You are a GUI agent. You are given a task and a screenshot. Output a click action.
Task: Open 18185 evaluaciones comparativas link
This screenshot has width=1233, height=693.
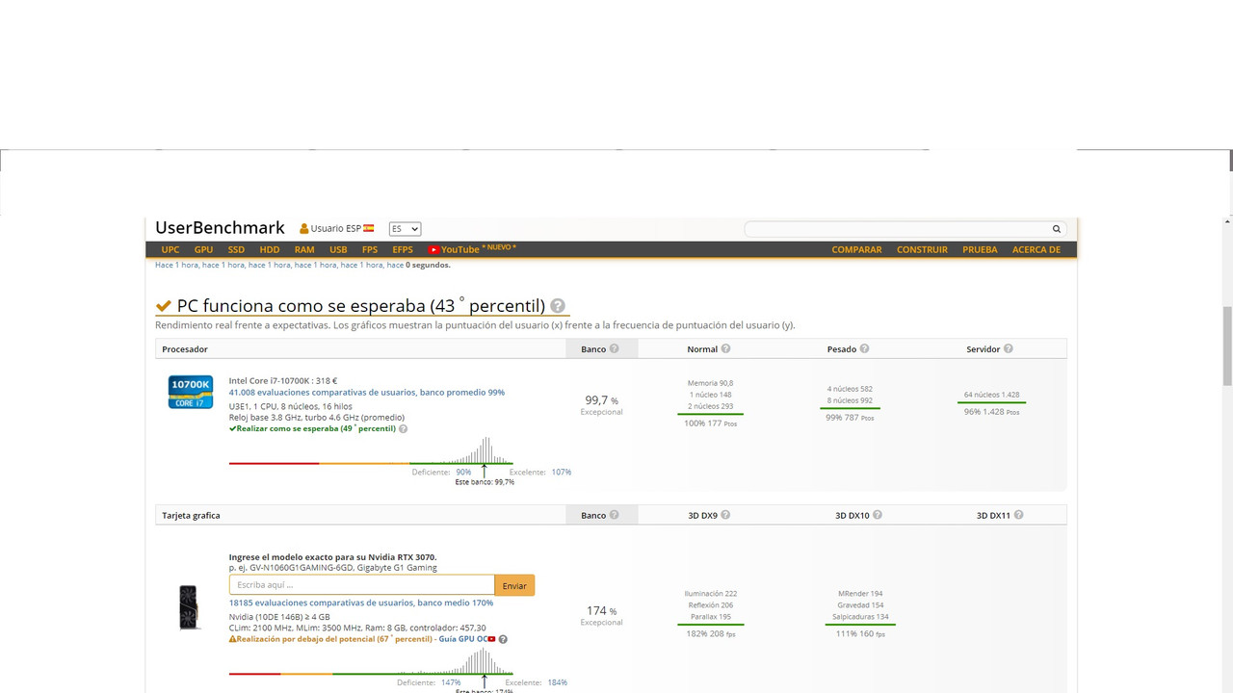pos(361,603)
